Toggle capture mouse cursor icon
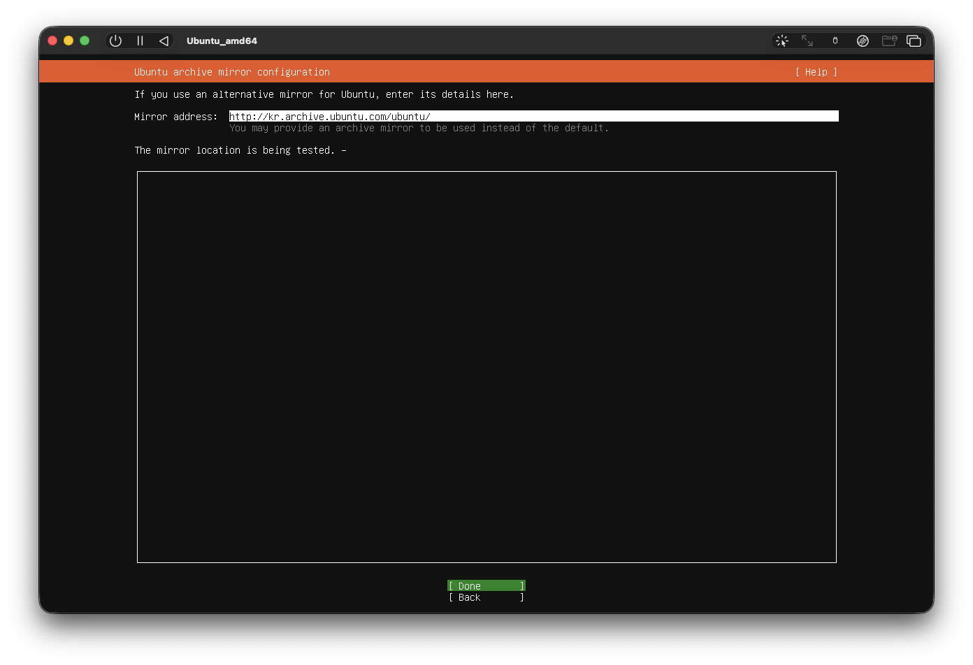Image resolution: width=973 pixels, height=665 pixels. pyautogui.click(x=782, y=41)
